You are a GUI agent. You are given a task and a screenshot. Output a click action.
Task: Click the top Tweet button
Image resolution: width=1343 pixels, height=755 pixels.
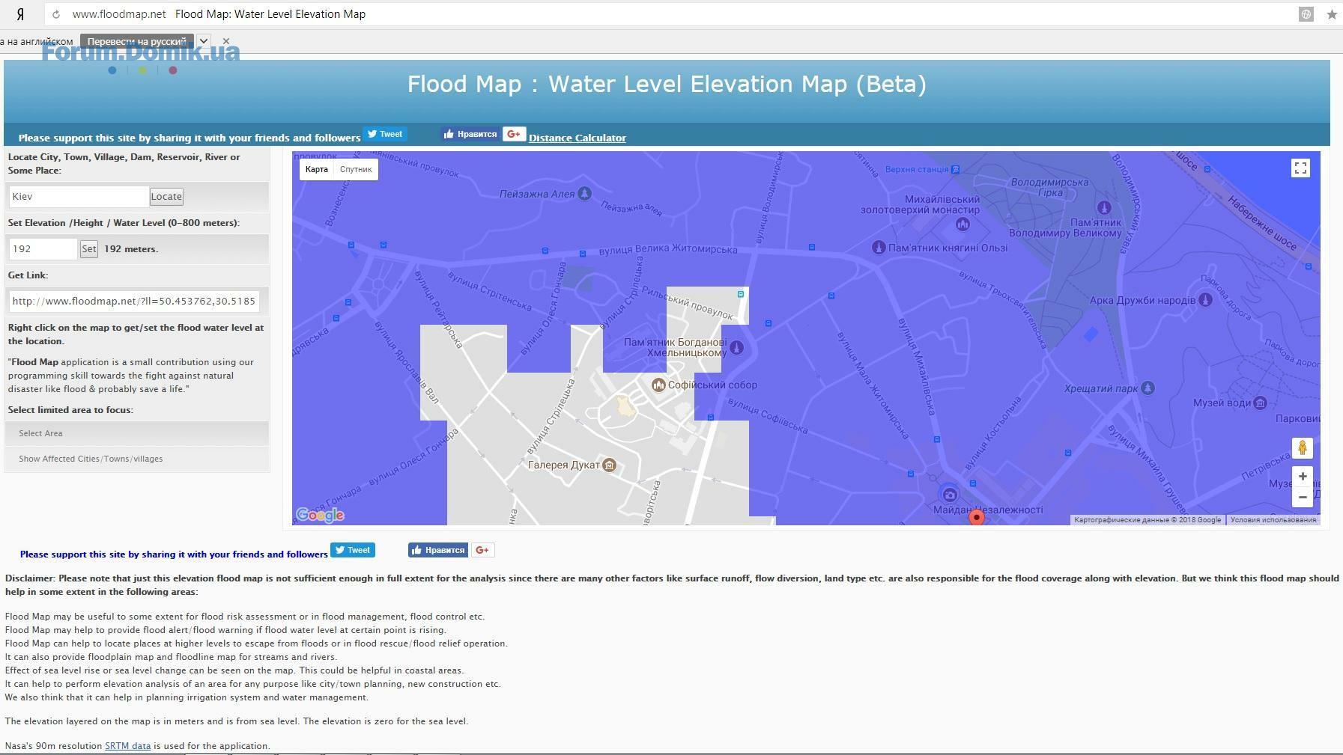pos(385,134)
